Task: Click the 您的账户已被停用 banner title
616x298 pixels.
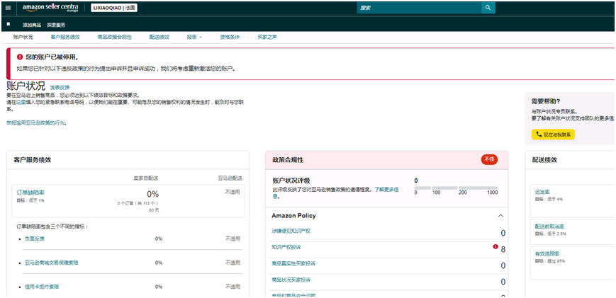Action: click(52, 57)
